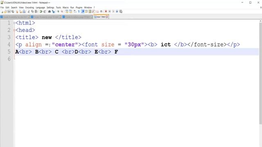Image resolution: width=262 pixels, height=147 pixels.
Task: Toggle file monitoring eye icon
Action: 101,11
